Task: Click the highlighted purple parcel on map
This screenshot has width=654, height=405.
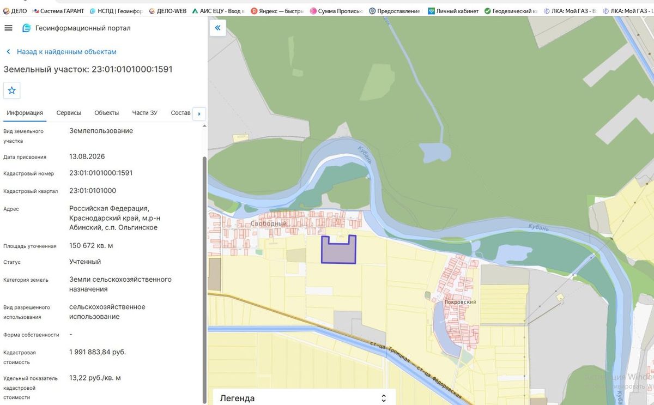Action: pyautogui.click(x=338, y=252)
